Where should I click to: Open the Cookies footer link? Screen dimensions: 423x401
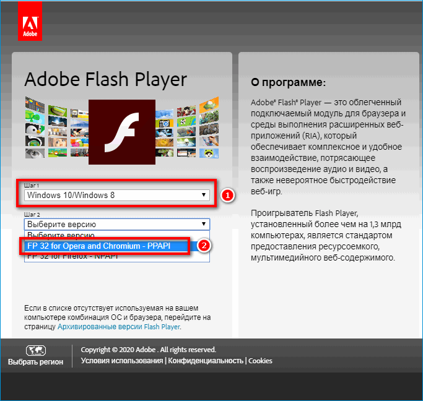tap(260, 361)
